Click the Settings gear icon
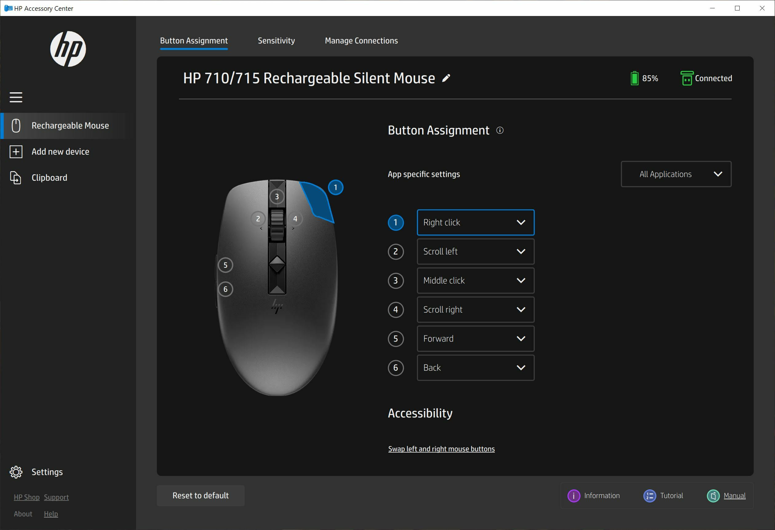Image resolution: width=775 pixels, height=530 pixels. (15, 471)
